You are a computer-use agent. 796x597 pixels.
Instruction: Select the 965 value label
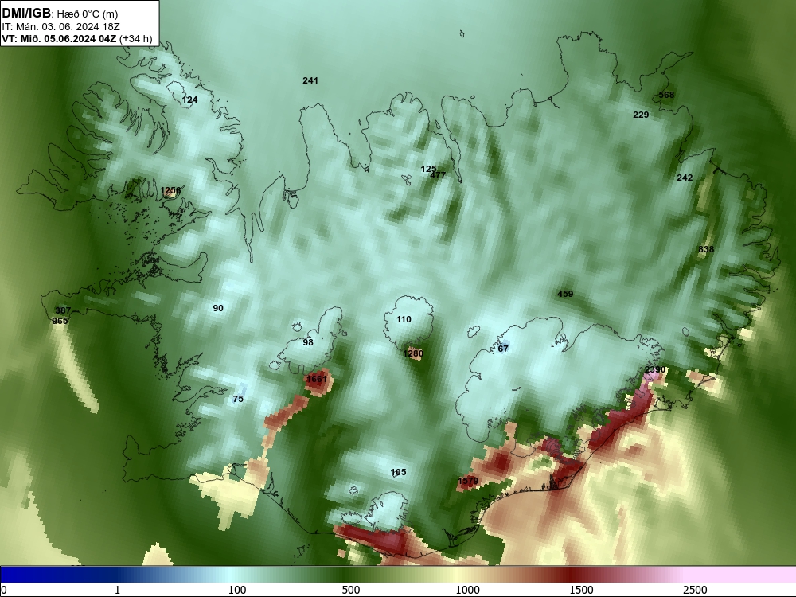pos(60,321)
